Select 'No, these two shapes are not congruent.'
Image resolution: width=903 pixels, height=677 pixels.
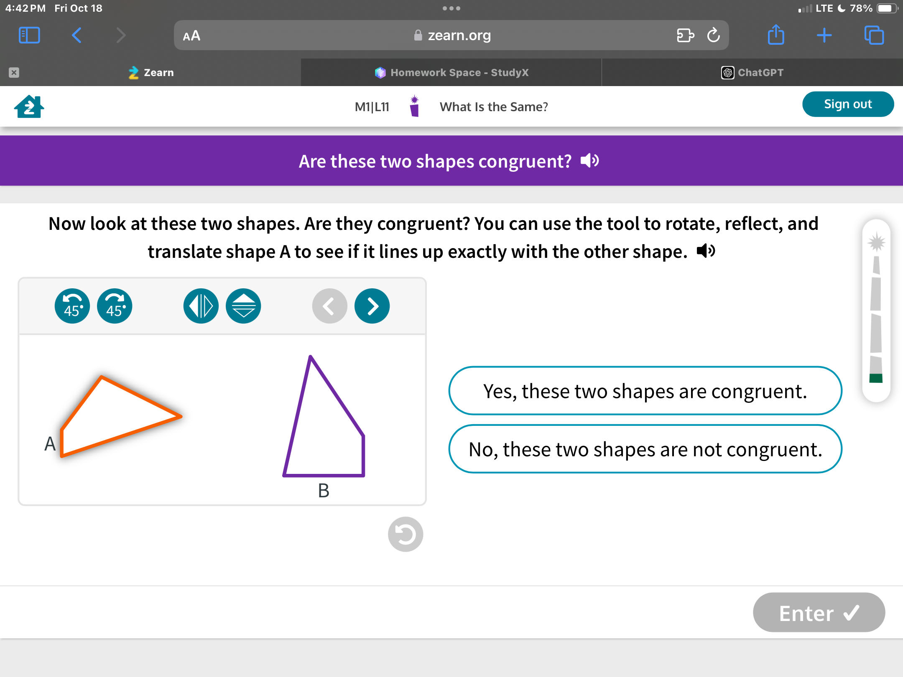click(x=645, y=449)
